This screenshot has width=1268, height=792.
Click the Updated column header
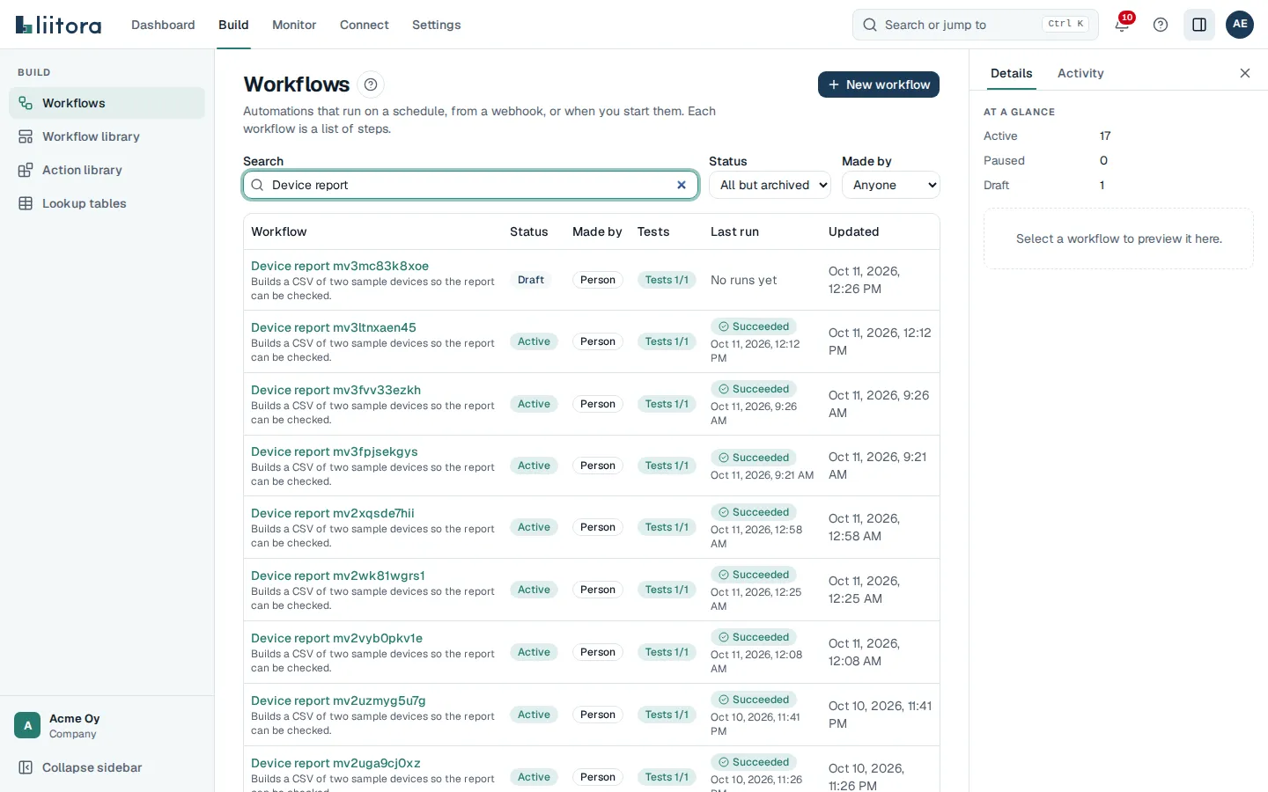click(x=853, y=231)
